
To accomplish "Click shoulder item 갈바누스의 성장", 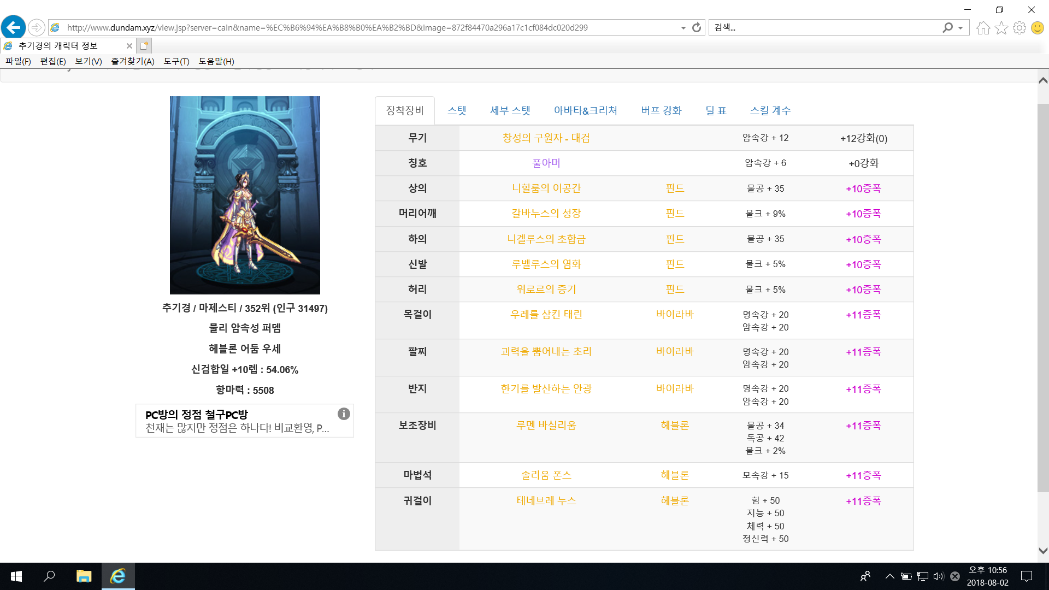I will tap(546, 213).
